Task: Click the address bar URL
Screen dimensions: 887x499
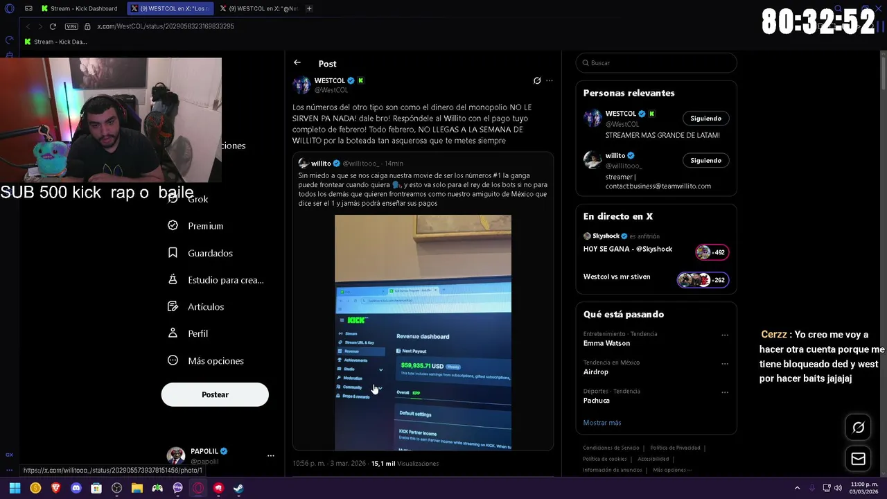Action: (166, 26)
